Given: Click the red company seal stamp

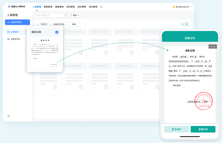Looking at the screenshot, I should 204,101.
